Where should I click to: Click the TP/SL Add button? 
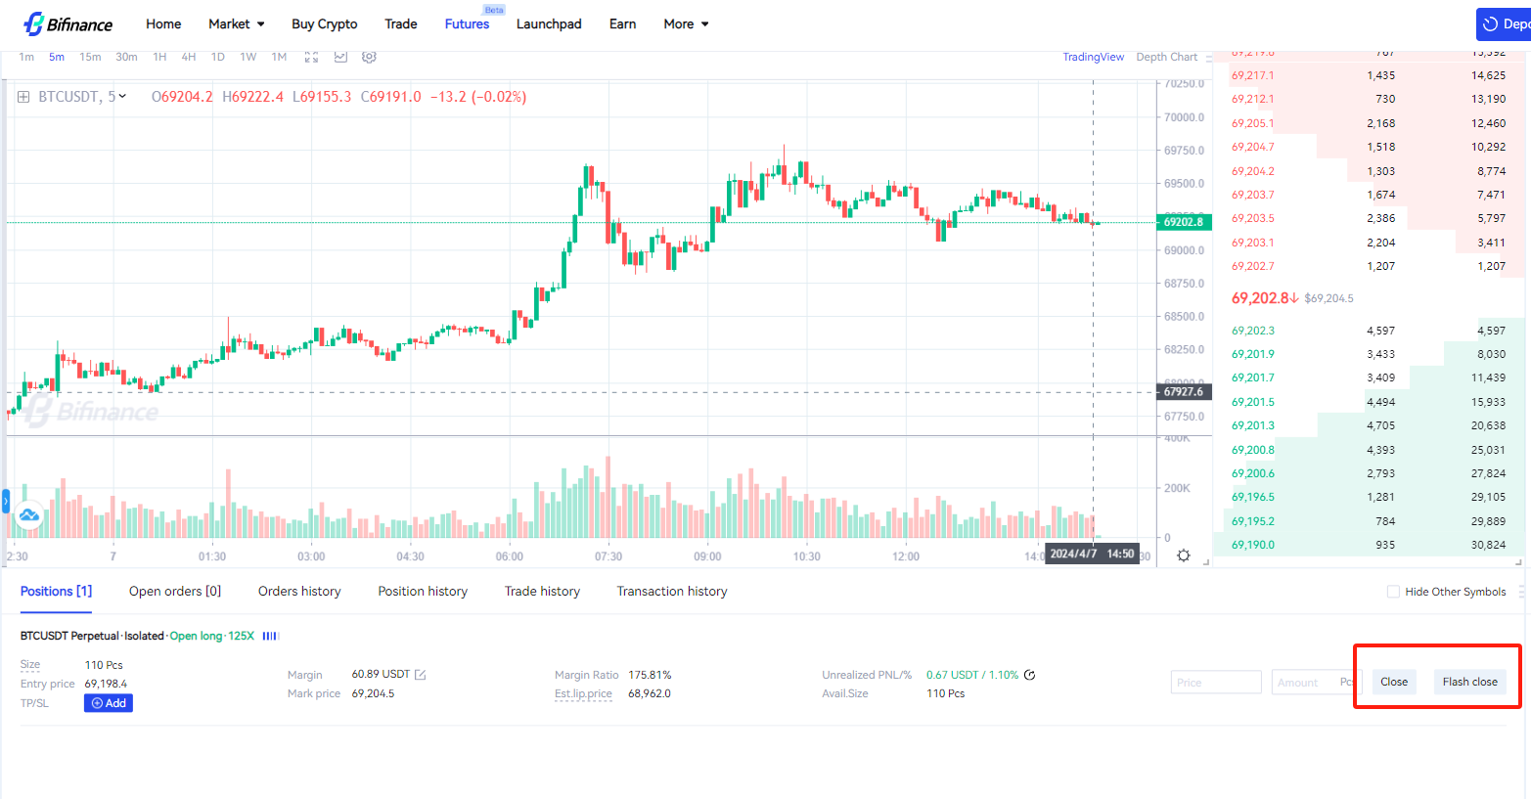coord(109,703)
